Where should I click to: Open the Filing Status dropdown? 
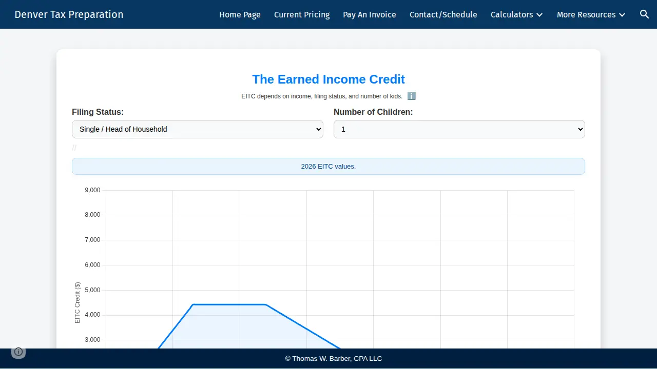point(198,129)
